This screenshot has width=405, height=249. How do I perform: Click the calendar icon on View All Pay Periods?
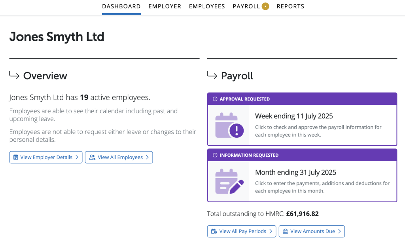pos(214,231)
